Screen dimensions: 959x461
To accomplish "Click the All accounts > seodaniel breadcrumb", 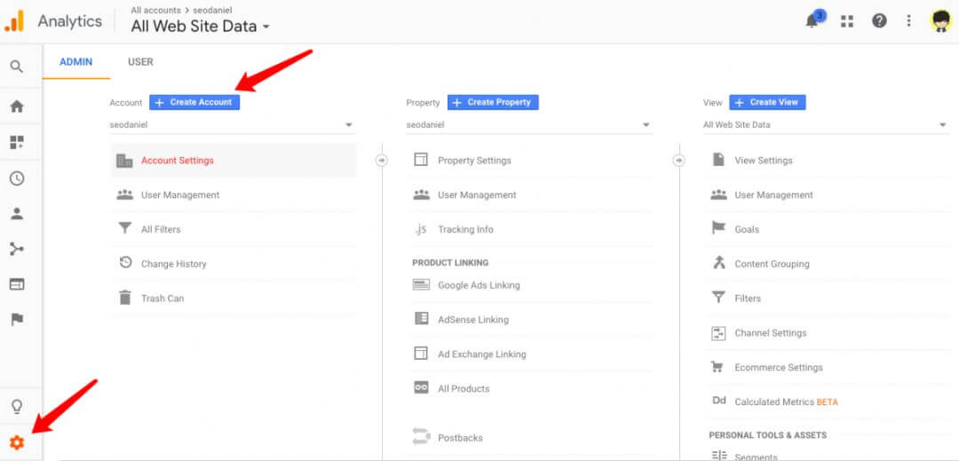I will tap(181, 11).
